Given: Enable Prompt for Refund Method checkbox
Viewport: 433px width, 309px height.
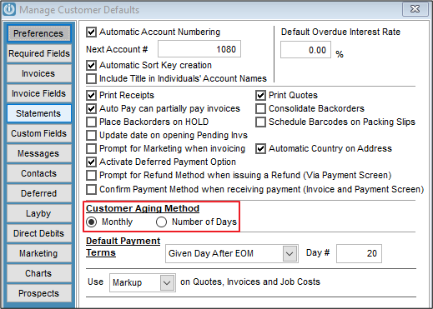Looking at the screenshot, I should coord(91,175).
